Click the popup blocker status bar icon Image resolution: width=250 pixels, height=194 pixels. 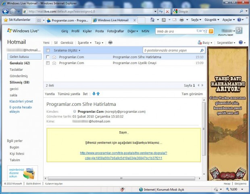click(x=123, y=190)
